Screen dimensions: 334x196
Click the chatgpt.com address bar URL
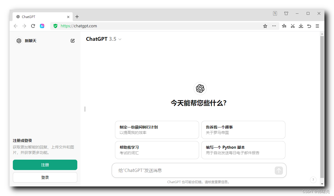(79, 26)
